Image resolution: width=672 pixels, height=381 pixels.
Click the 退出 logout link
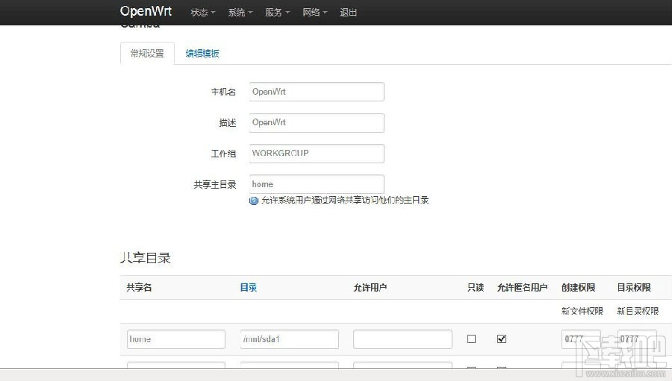coord(348,13)
